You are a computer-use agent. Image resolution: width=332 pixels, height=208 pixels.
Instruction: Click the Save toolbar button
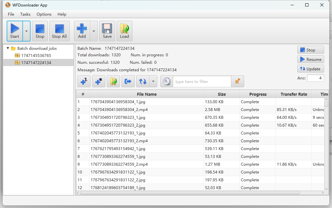pos(107,31)
